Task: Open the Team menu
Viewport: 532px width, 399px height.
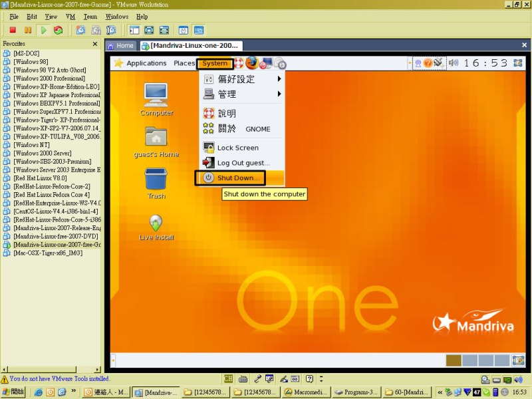Action: pyautogui.click(x=90, y=17)
